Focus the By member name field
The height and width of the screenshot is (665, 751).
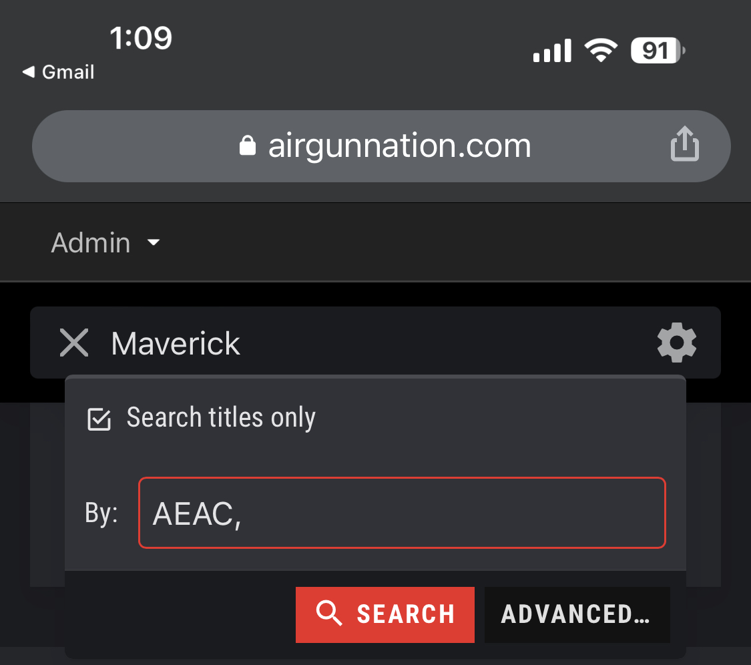pyautogui.click(x=403, y=513)
